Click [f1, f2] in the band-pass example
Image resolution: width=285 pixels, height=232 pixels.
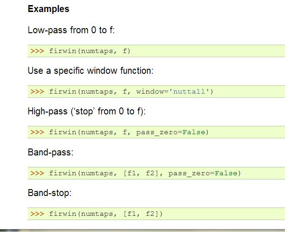pyautogui.click(x=141, y=173)
